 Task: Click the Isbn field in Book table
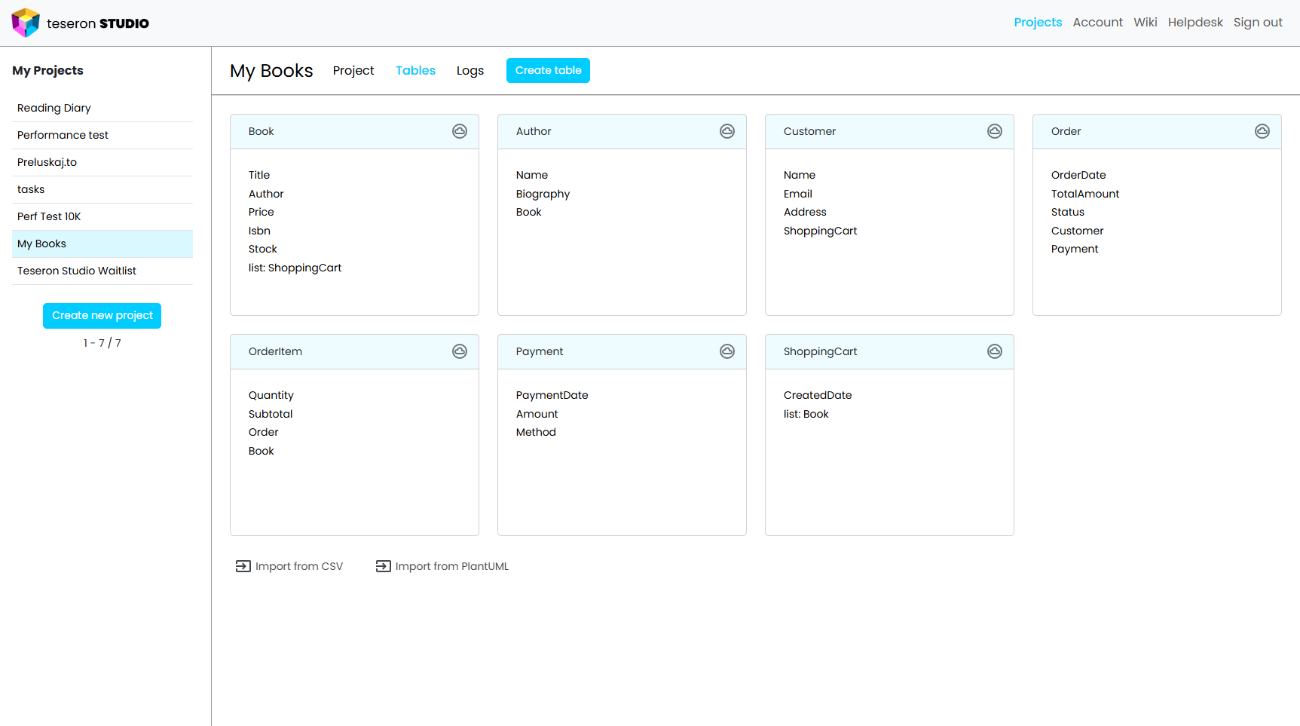[x=259, y=231]
